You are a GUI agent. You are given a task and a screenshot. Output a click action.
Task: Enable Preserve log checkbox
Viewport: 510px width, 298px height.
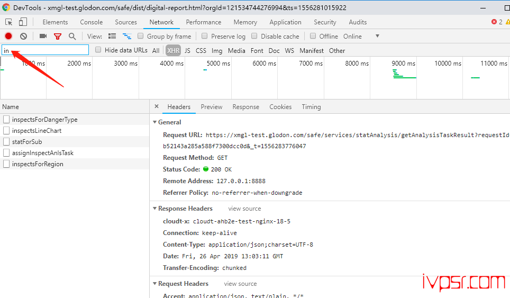tap(205, 36)
